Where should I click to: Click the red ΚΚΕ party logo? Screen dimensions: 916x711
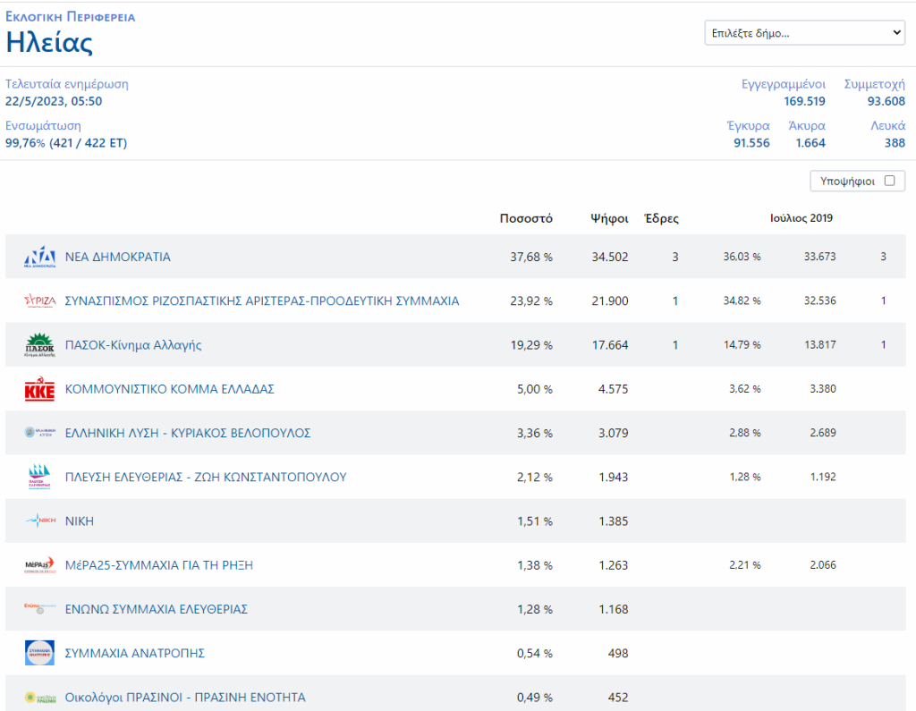click(40, 390)
